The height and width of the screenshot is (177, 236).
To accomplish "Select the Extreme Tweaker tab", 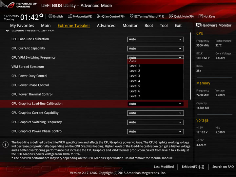I will tap(74, 26).
